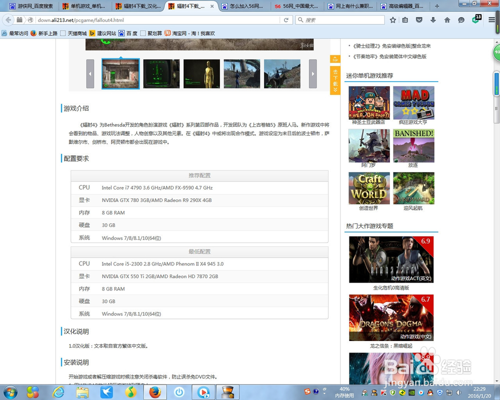Open the notification icon with badge 13
Viewport: 500px width, 400px height.
click(475, 20)
